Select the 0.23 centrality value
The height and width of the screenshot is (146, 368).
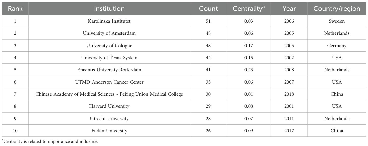(249, 70)
